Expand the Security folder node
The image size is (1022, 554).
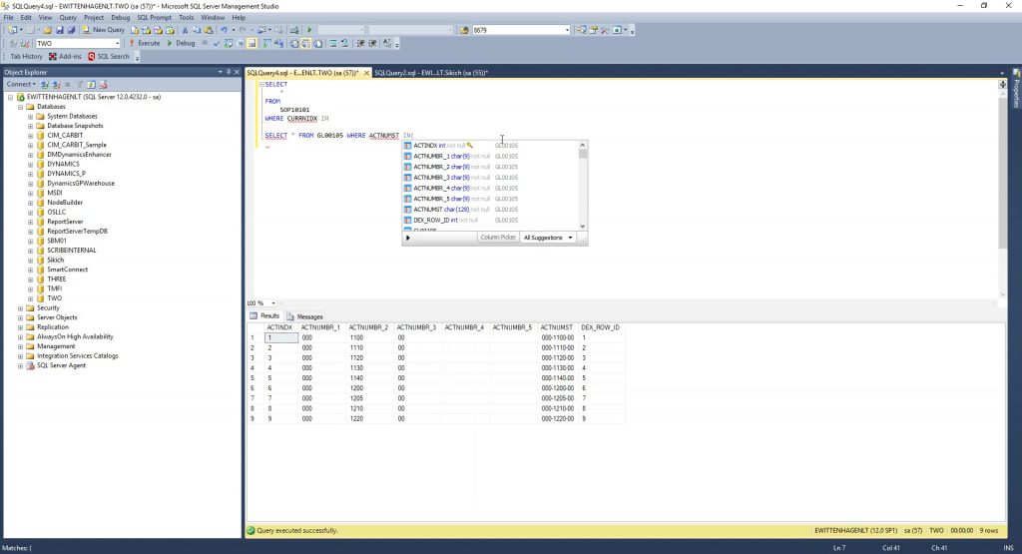point(20,308)
